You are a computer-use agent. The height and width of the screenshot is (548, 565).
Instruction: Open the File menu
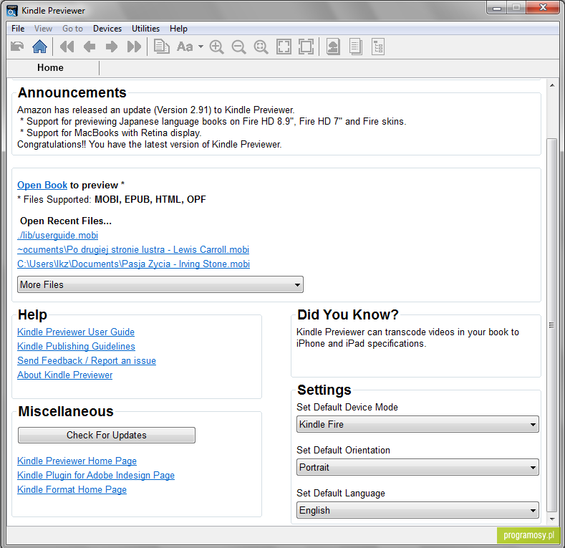click(x=18, y=29)
